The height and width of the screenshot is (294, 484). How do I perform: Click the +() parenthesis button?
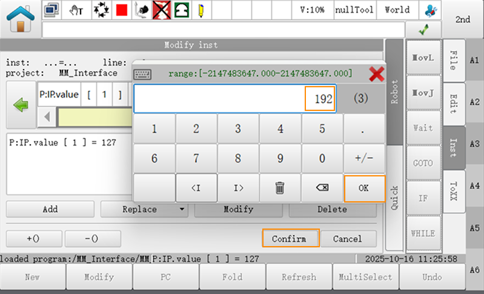(34, 239)
